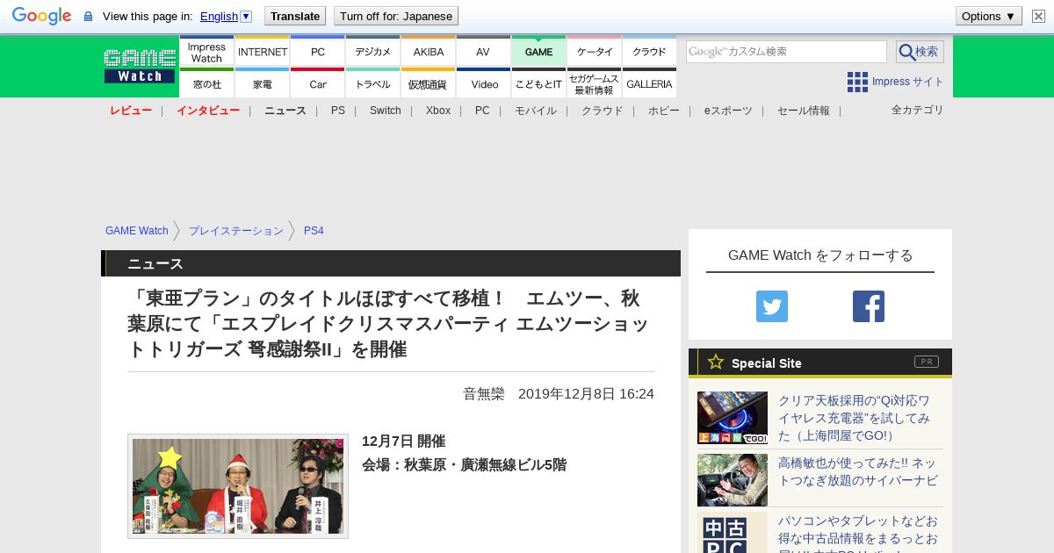Open the クラウド category in nav bar
Viewport: 1054px width, 553px height.
click(603, 111)
